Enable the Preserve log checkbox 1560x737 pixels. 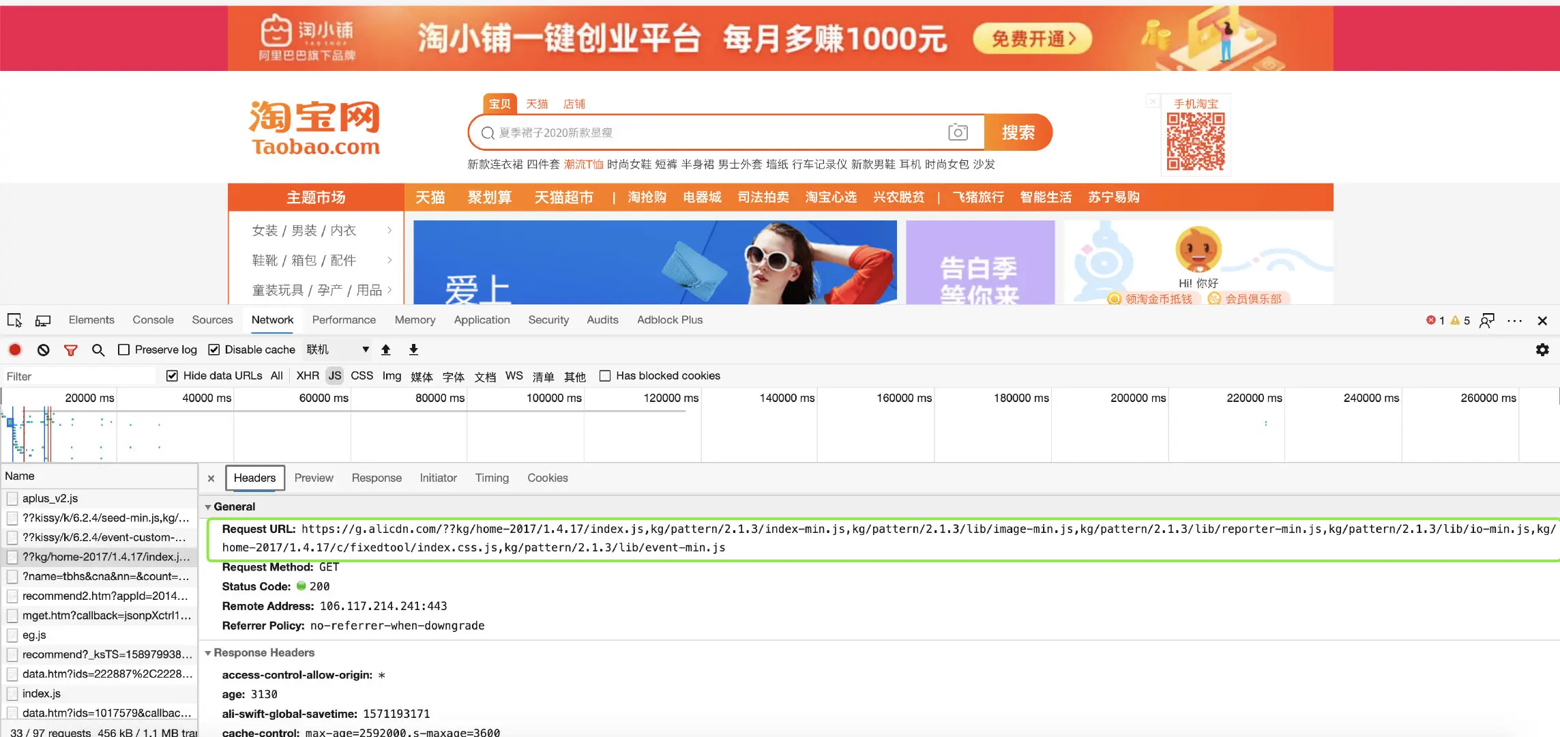coord(123,350)
